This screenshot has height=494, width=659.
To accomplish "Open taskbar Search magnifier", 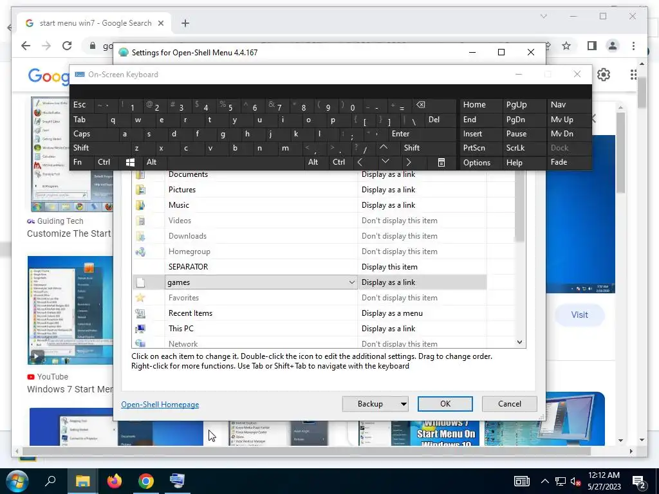I will point(50,480).
